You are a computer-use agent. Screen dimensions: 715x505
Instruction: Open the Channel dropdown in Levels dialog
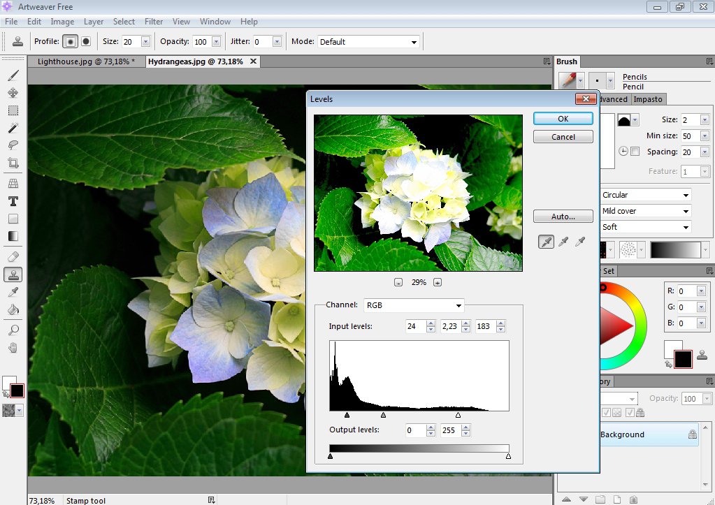coord(414,305)
